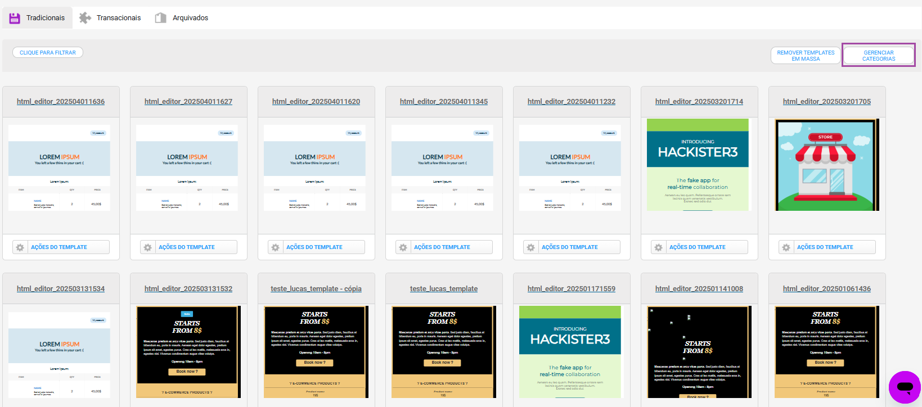Click thumbnail of teste_lucas_template
Screen dimensions: 922x407
[x=444, y=352]
